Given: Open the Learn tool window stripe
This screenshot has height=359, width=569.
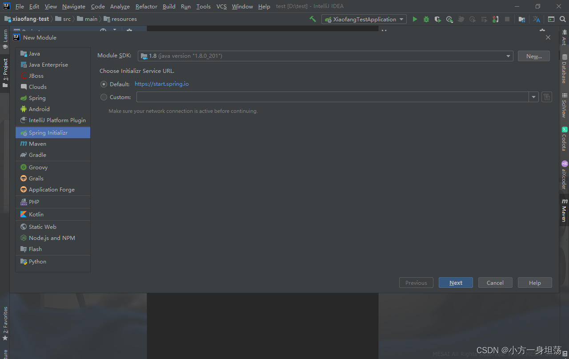Looking at the screenshot, I should [5, 40].
